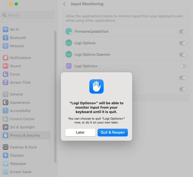Enable the Logi Options+ toggle
Image resolution: width=193 pixels, height=177 pixels.
[183, 66]
